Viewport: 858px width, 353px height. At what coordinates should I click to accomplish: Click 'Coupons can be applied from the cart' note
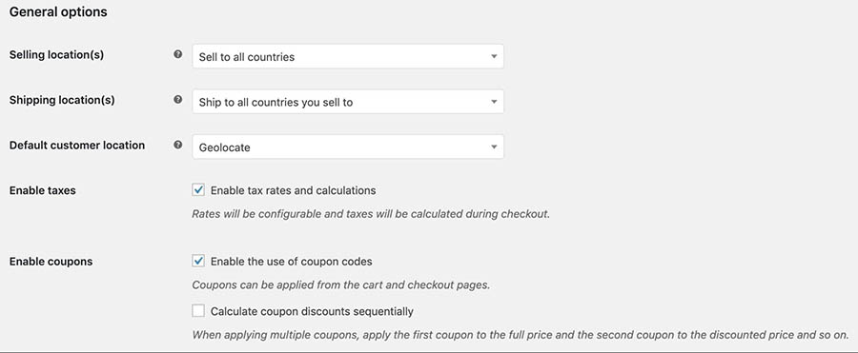[x=341, y=285]
